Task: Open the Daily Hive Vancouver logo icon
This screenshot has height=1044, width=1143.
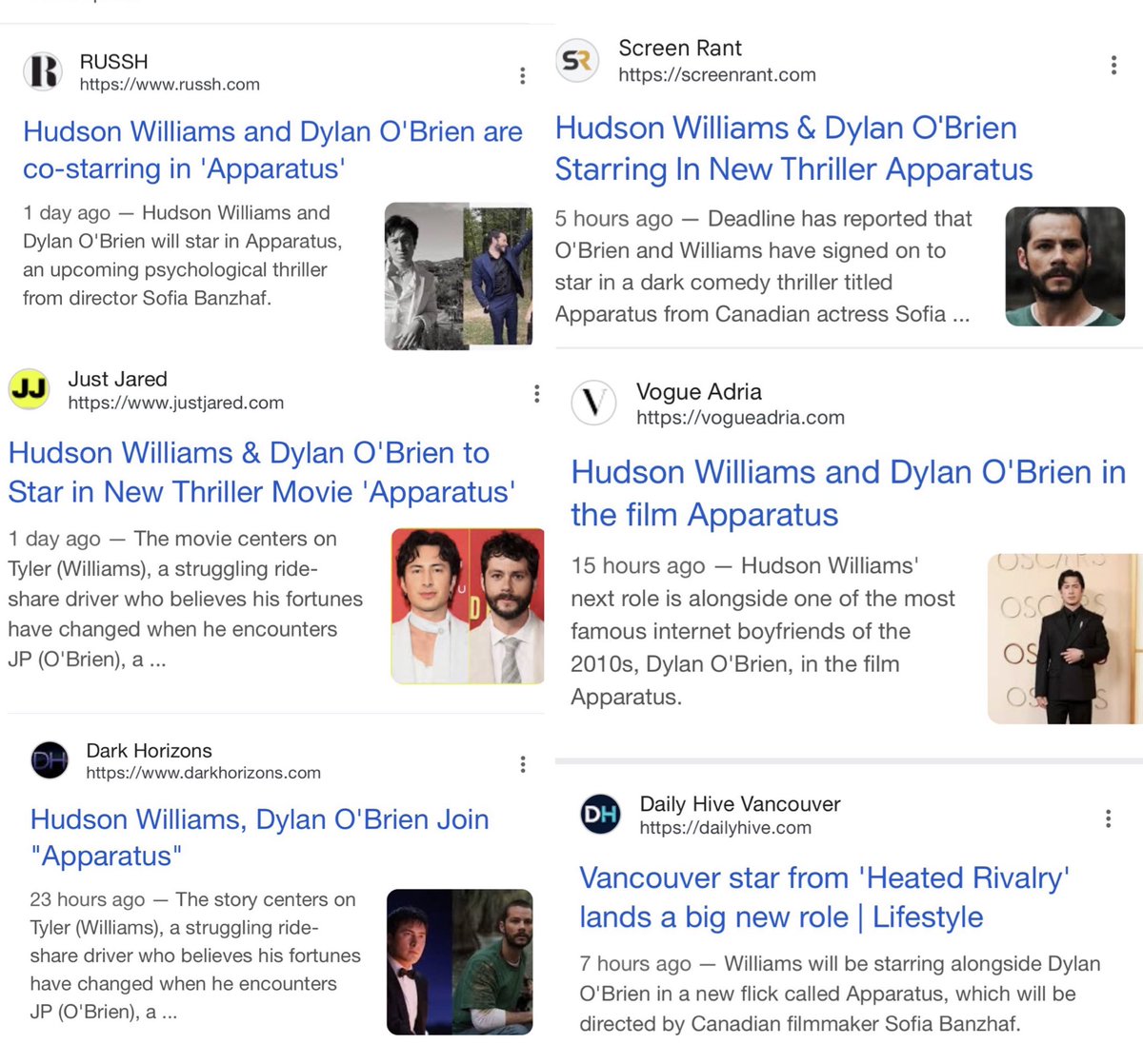Action: point(600,815)
